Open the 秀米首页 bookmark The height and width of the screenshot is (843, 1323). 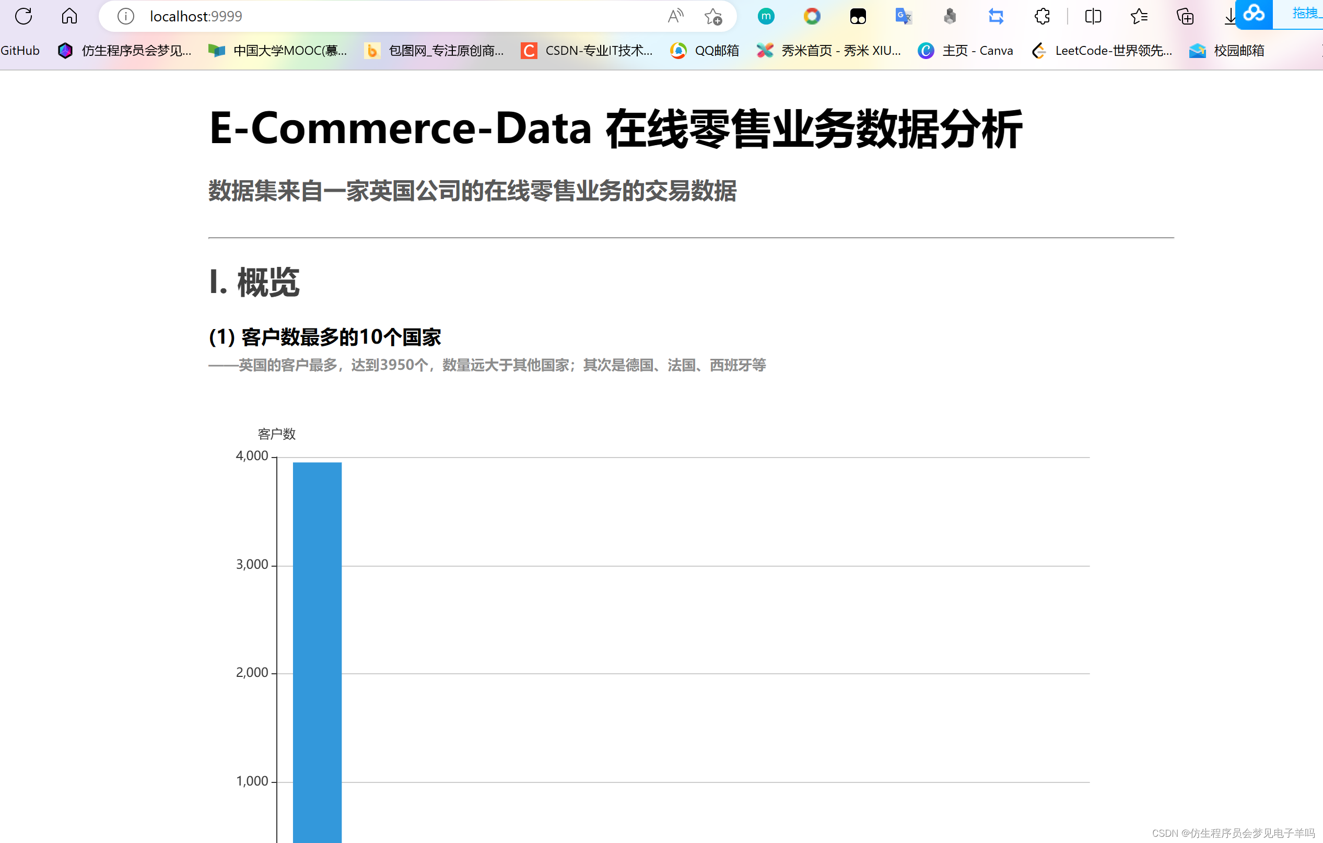click(828, 51)
